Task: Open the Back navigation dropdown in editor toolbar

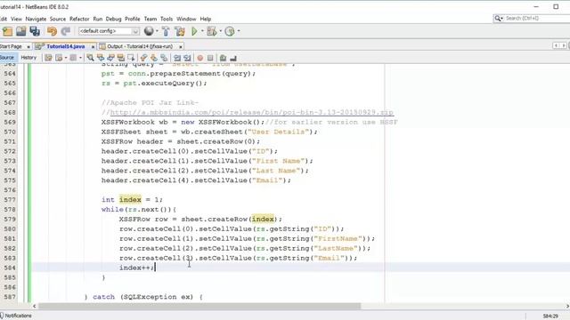Action: [x=66, y=58]
